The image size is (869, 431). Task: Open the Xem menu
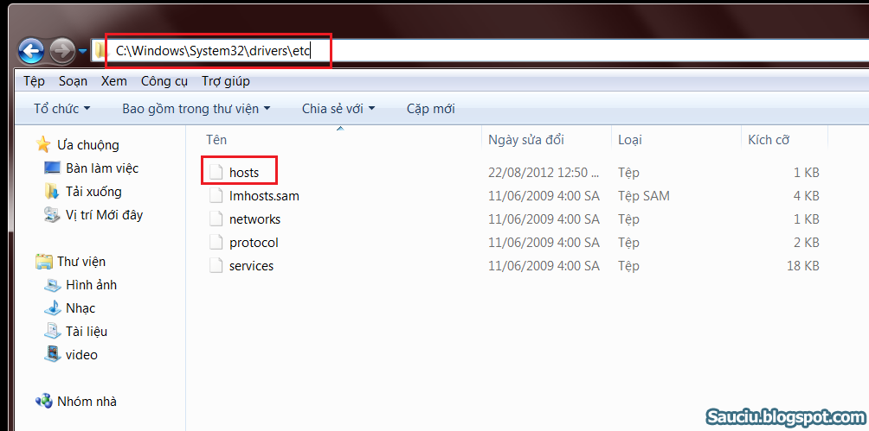pyautogui.click(x=114, y=81)
